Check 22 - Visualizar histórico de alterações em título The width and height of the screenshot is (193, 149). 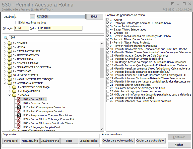pyautogui.click(x=108, y=88)
